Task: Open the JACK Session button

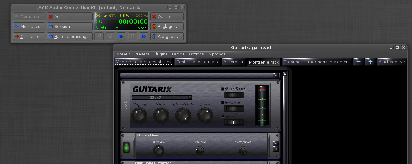Action: pos(70,26)
